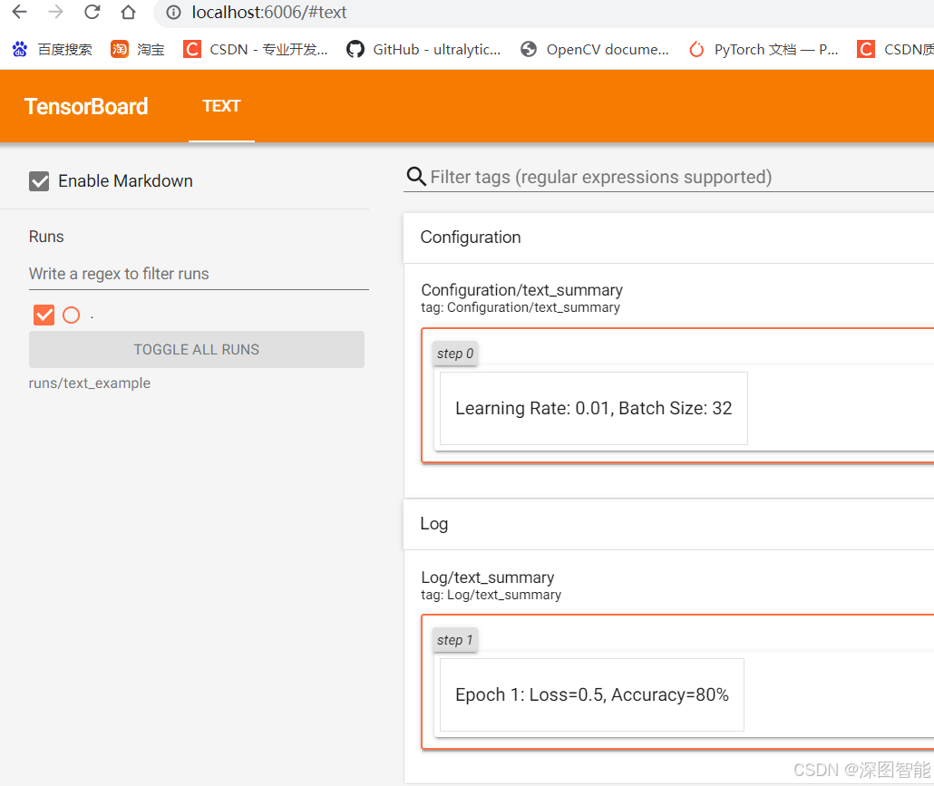Click the Epoch 1: Loss=0.5 text card
The image size is (934, 786).
[x=591, y=695]
